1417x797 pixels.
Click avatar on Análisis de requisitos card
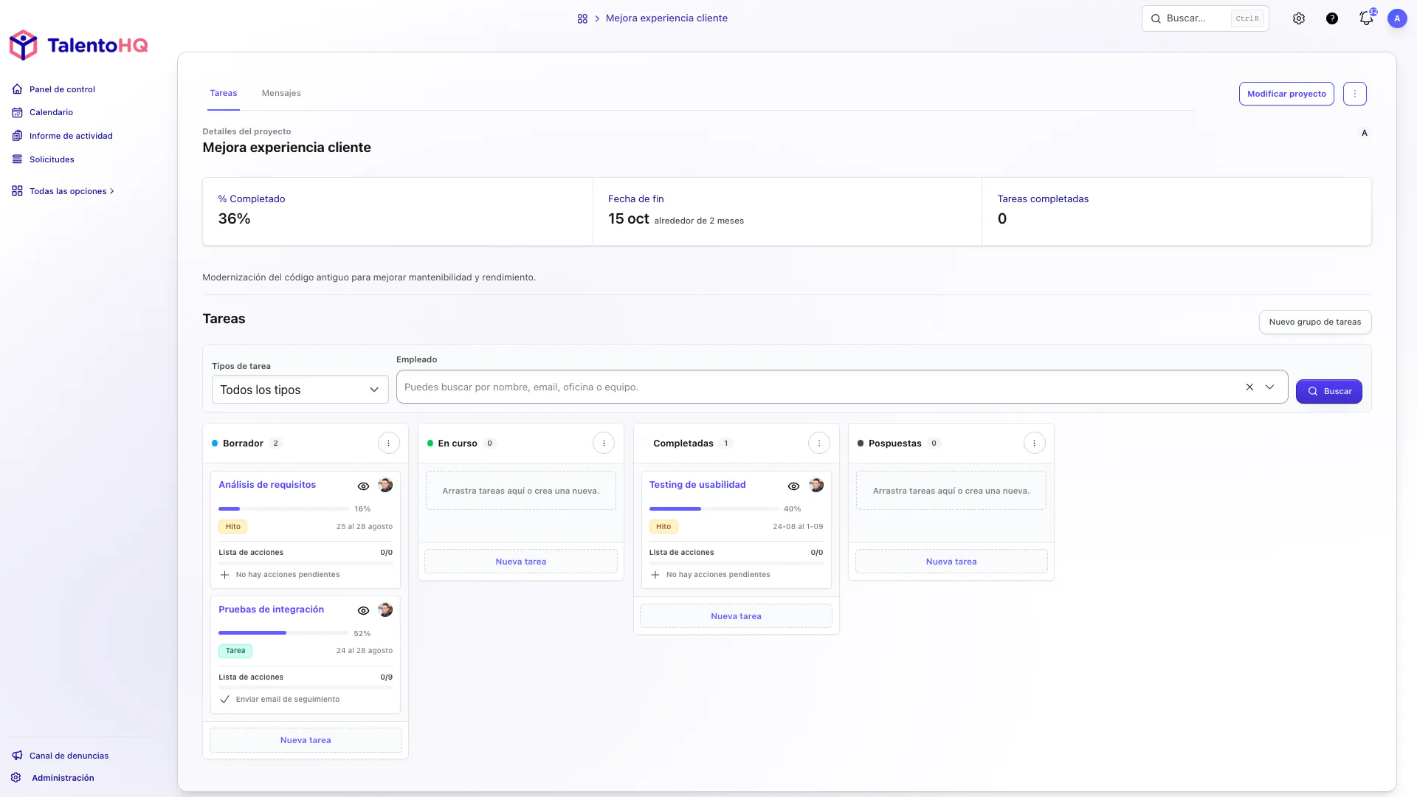click(x=385, y=485)
